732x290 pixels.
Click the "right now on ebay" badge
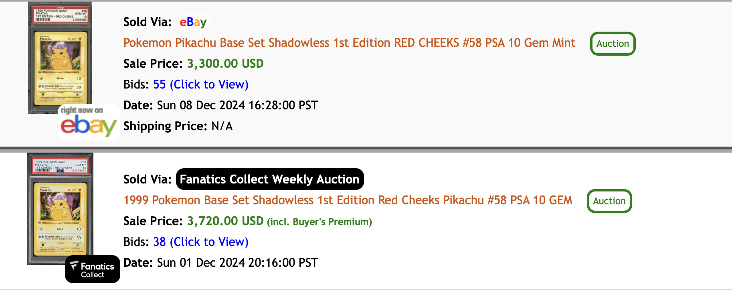(89, 122)
